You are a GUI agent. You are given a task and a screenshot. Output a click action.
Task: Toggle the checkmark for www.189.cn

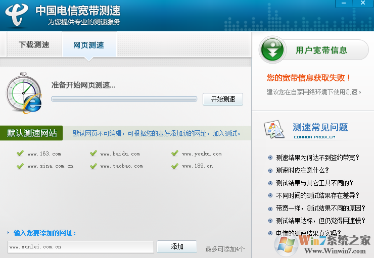tap(175, 166)
